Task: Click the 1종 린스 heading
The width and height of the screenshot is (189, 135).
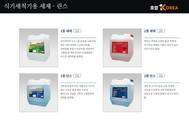Action: (x=66, y=76)
